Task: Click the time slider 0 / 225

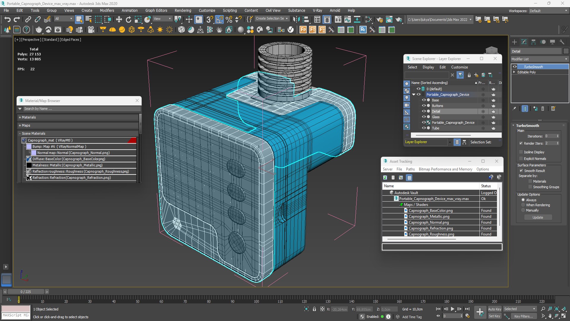Action: click(26, 292)
